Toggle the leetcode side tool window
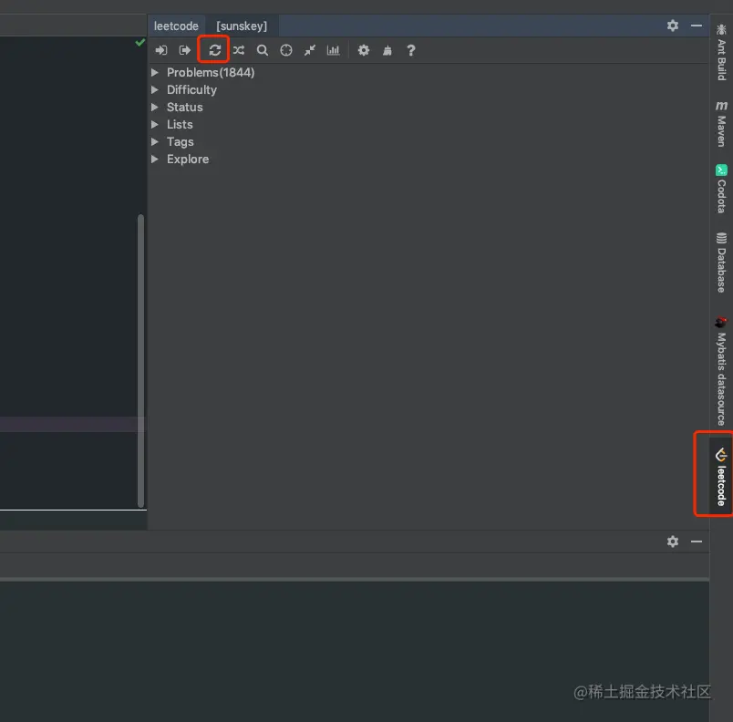 (x=721, y=476)
